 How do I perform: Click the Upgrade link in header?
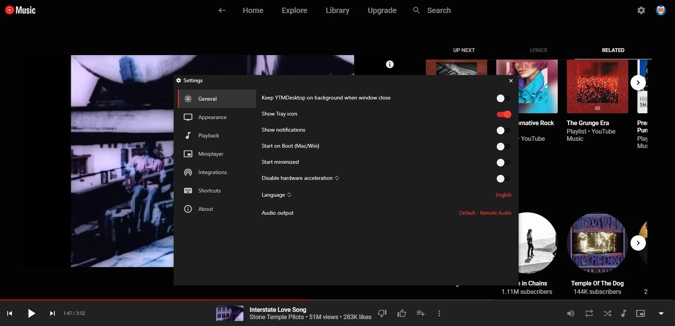(382, 10)
